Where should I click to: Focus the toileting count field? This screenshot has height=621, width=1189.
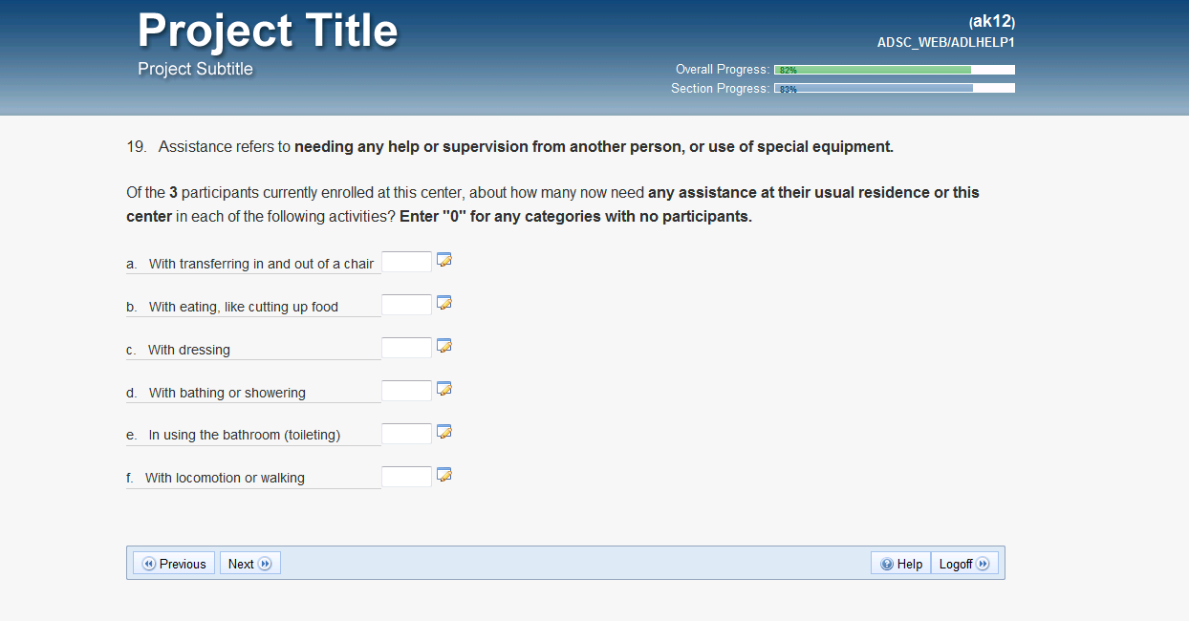pos(406,434)
